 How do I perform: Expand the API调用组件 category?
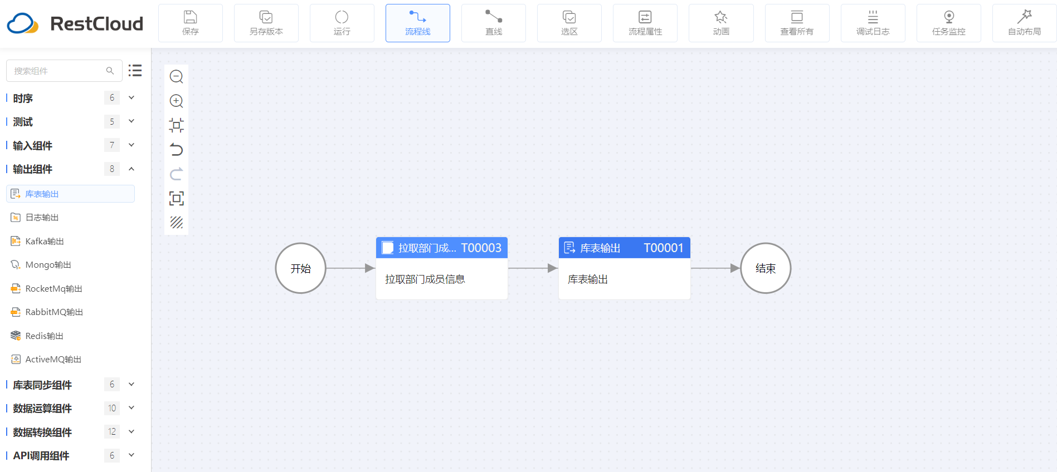pos(131,455)
